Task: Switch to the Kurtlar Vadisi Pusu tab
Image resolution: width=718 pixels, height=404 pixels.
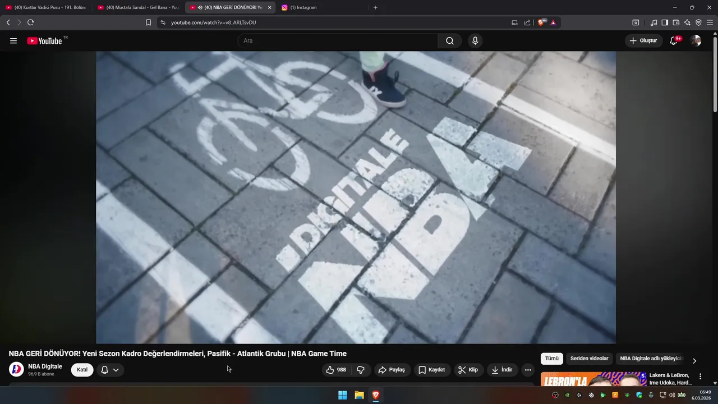Action: (x=46, y=7)
